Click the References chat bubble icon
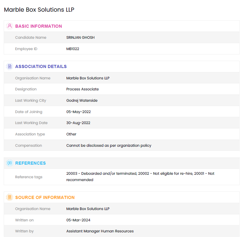Viewport: 244px width, 244px height. coord(10,163)
